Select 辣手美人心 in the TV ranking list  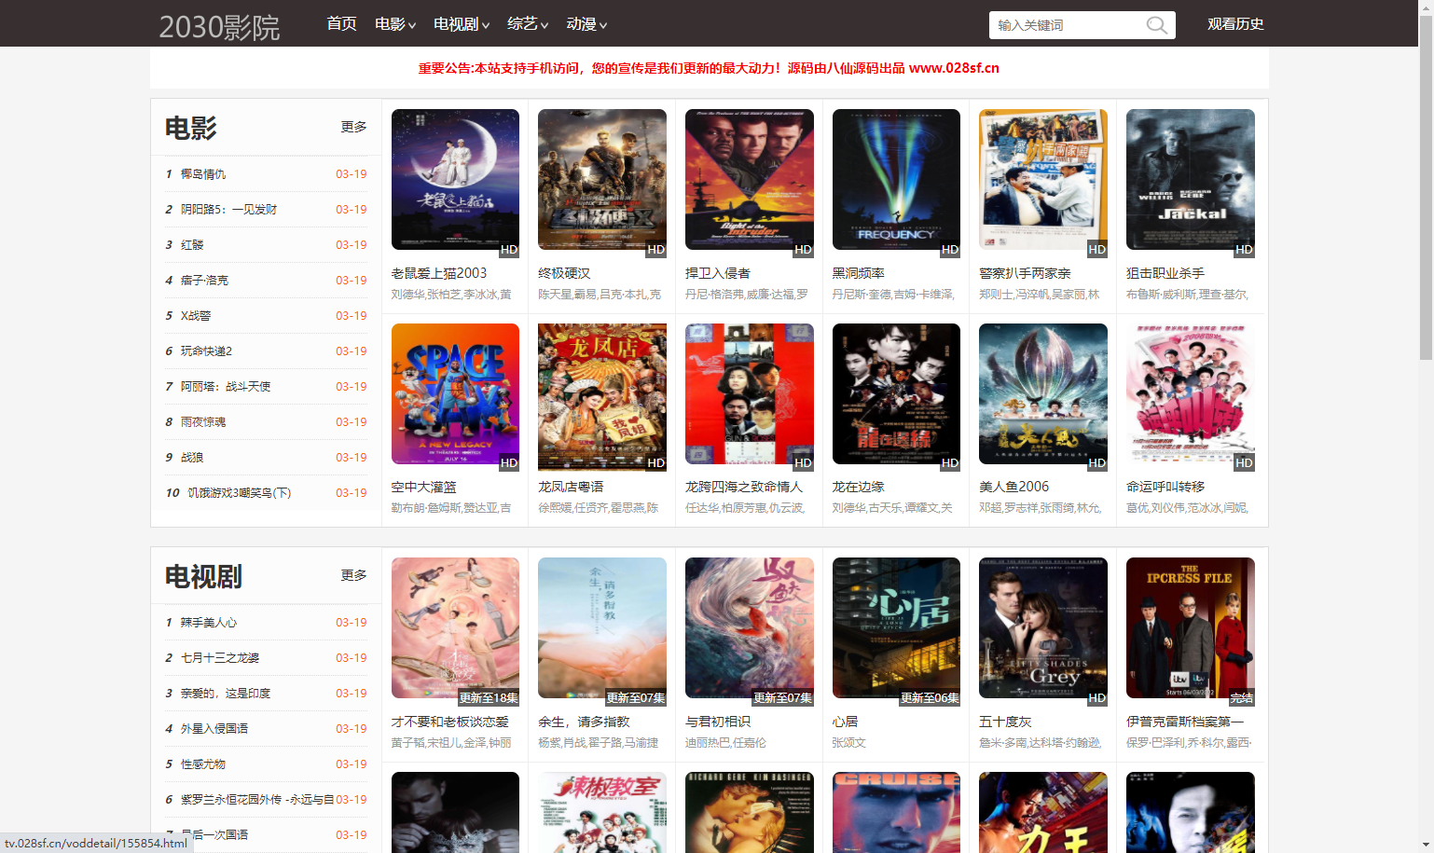tap(209, 623)
